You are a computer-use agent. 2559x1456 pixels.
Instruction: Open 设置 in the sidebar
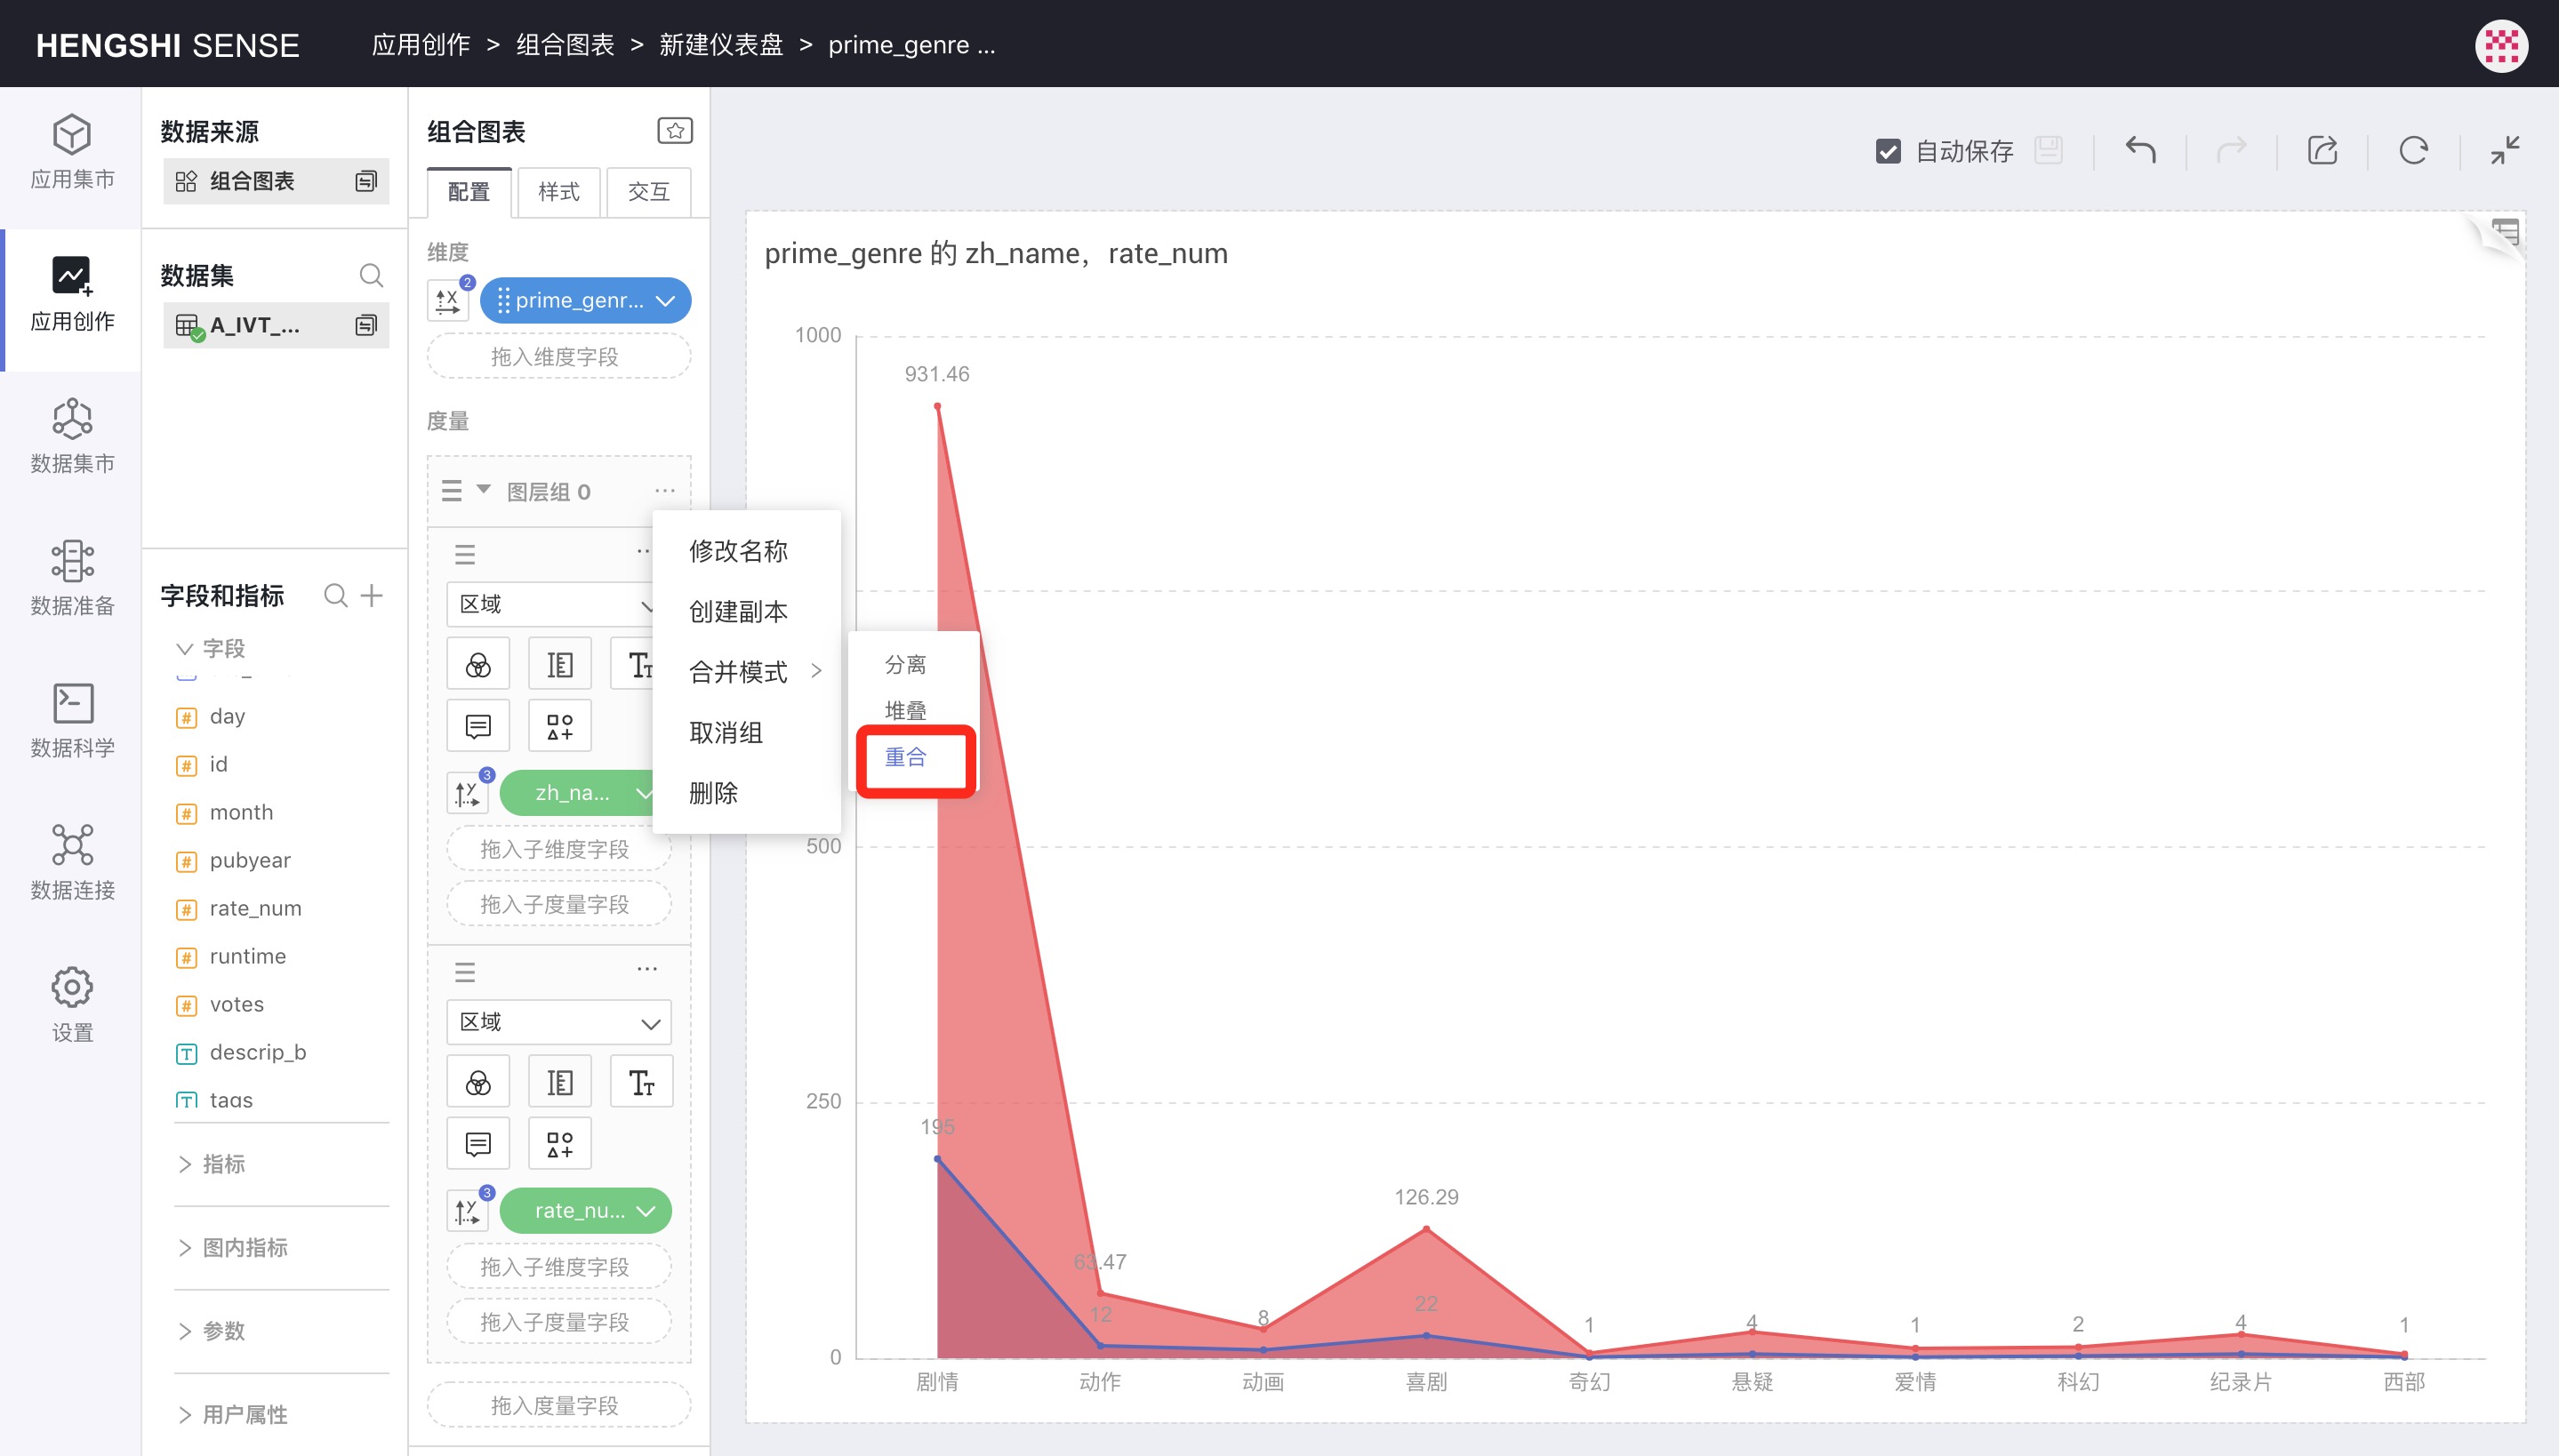tap(72, 1005)
